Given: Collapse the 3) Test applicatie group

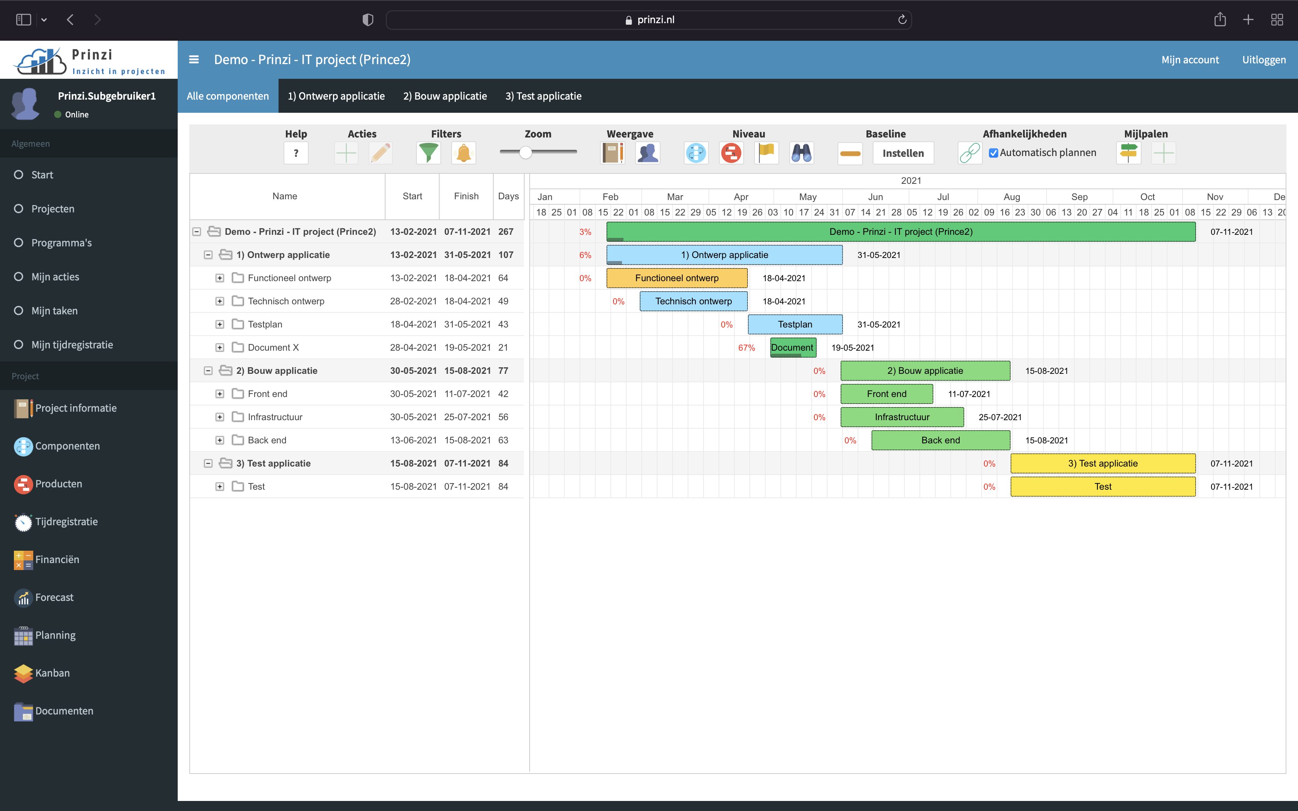Looking at the screenshot, I should [x=208, y=463].
